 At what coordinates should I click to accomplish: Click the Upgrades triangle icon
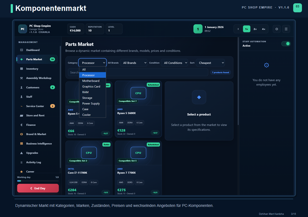coord(22,153)
